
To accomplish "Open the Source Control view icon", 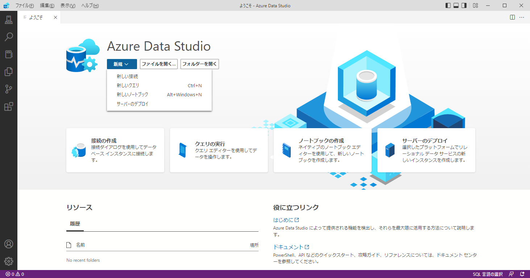I will [9, 89].
